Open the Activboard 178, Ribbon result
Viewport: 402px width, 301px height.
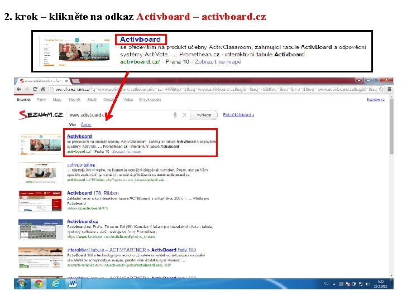coord(93,193)
